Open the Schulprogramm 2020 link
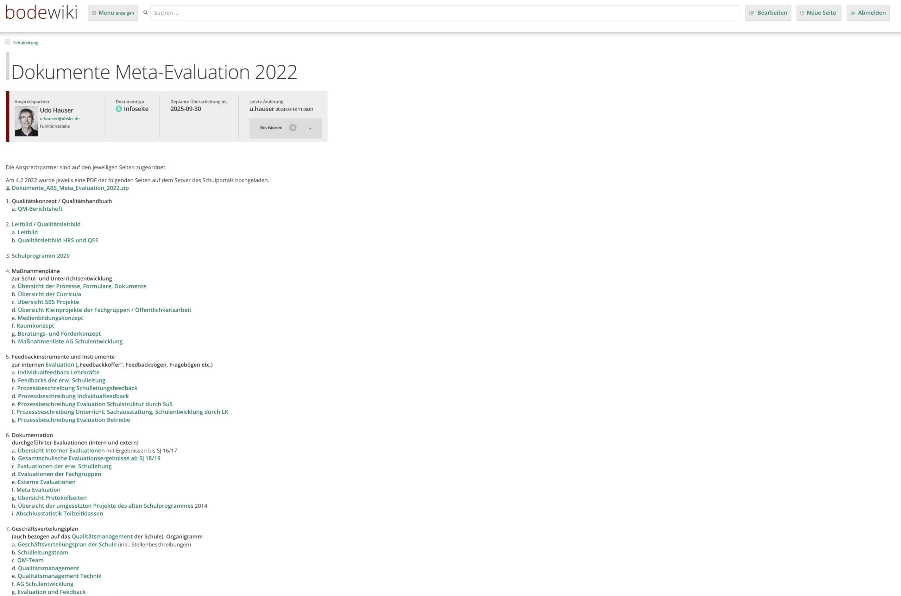This screenshot has width=901, height=596. tap(41, 256)
